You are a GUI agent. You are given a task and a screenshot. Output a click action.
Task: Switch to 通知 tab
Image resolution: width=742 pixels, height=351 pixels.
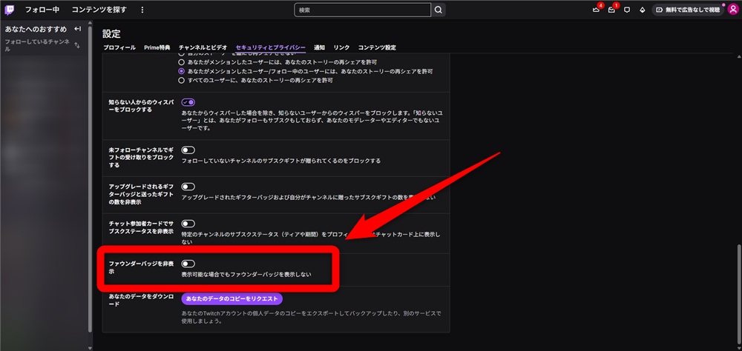click(x=319, y=47)
